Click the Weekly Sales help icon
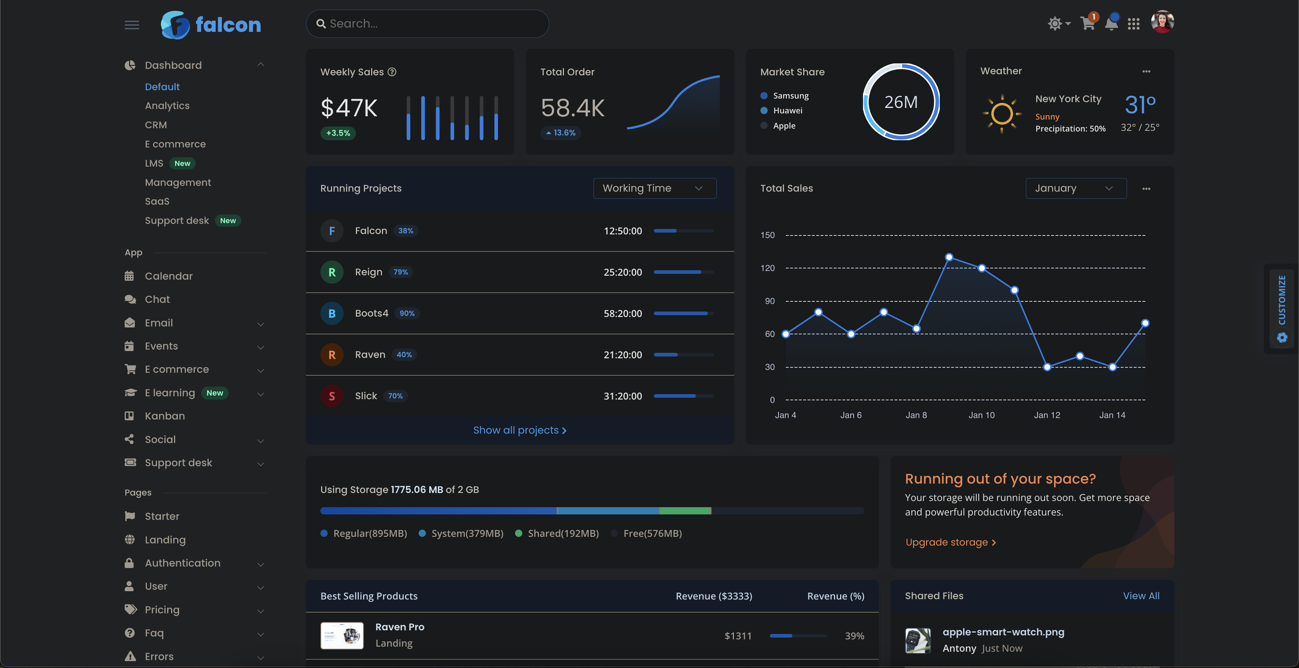Image resolution: width=1299 pixels, height=668 pixels. (x=392, y=72)
